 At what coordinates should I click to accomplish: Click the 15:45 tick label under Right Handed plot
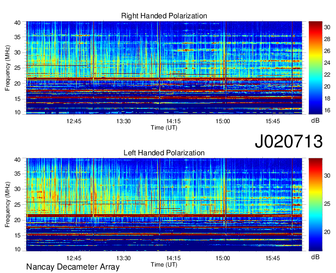(273, 121)
